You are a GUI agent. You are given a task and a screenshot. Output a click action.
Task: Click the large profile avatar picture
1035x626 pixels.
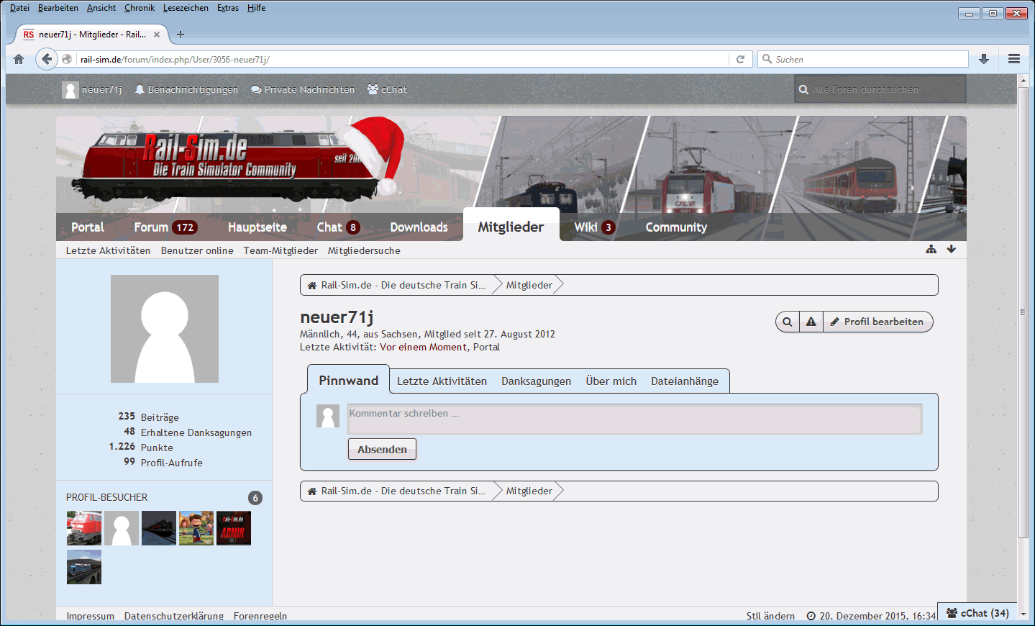tap(165, 329)
